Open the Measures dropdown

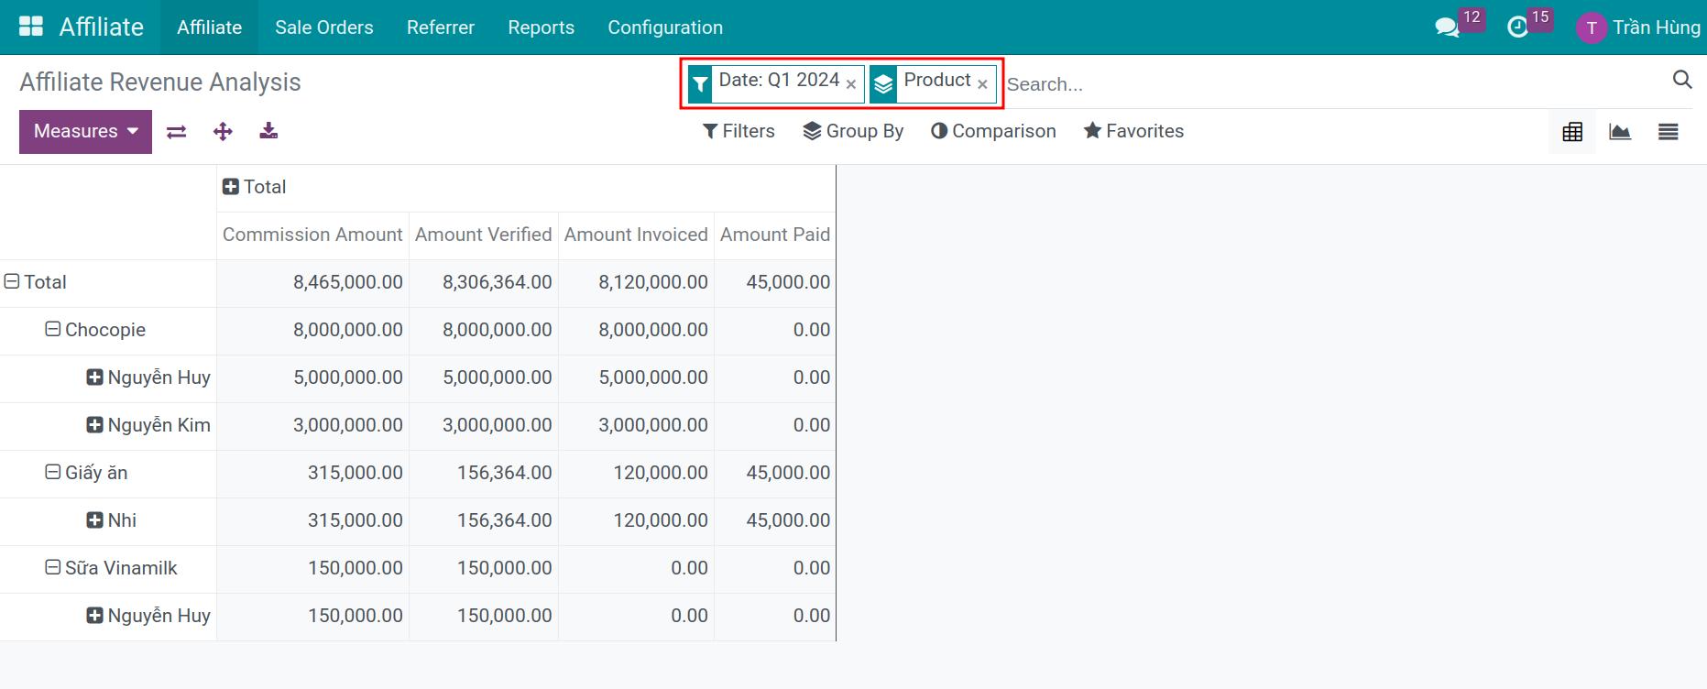pyautogui.click(x=85, y=131)
